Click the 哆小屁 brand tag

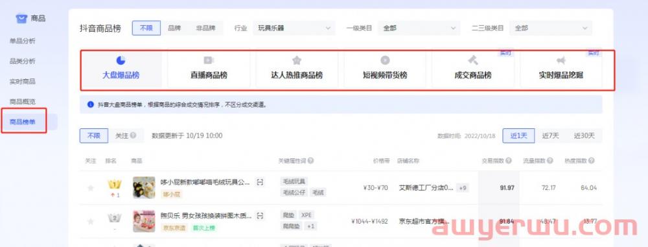[x=172, y=194]
